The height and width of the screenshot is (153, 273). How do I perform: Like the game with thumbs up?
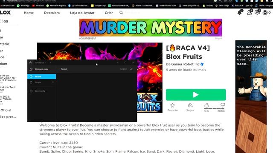coord(206,105)
